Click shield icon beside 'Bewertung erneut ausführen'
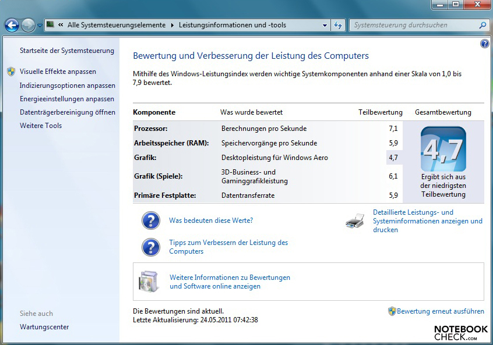Image resolution: width=493 pixels, height=345 pixels. point(392,311)
